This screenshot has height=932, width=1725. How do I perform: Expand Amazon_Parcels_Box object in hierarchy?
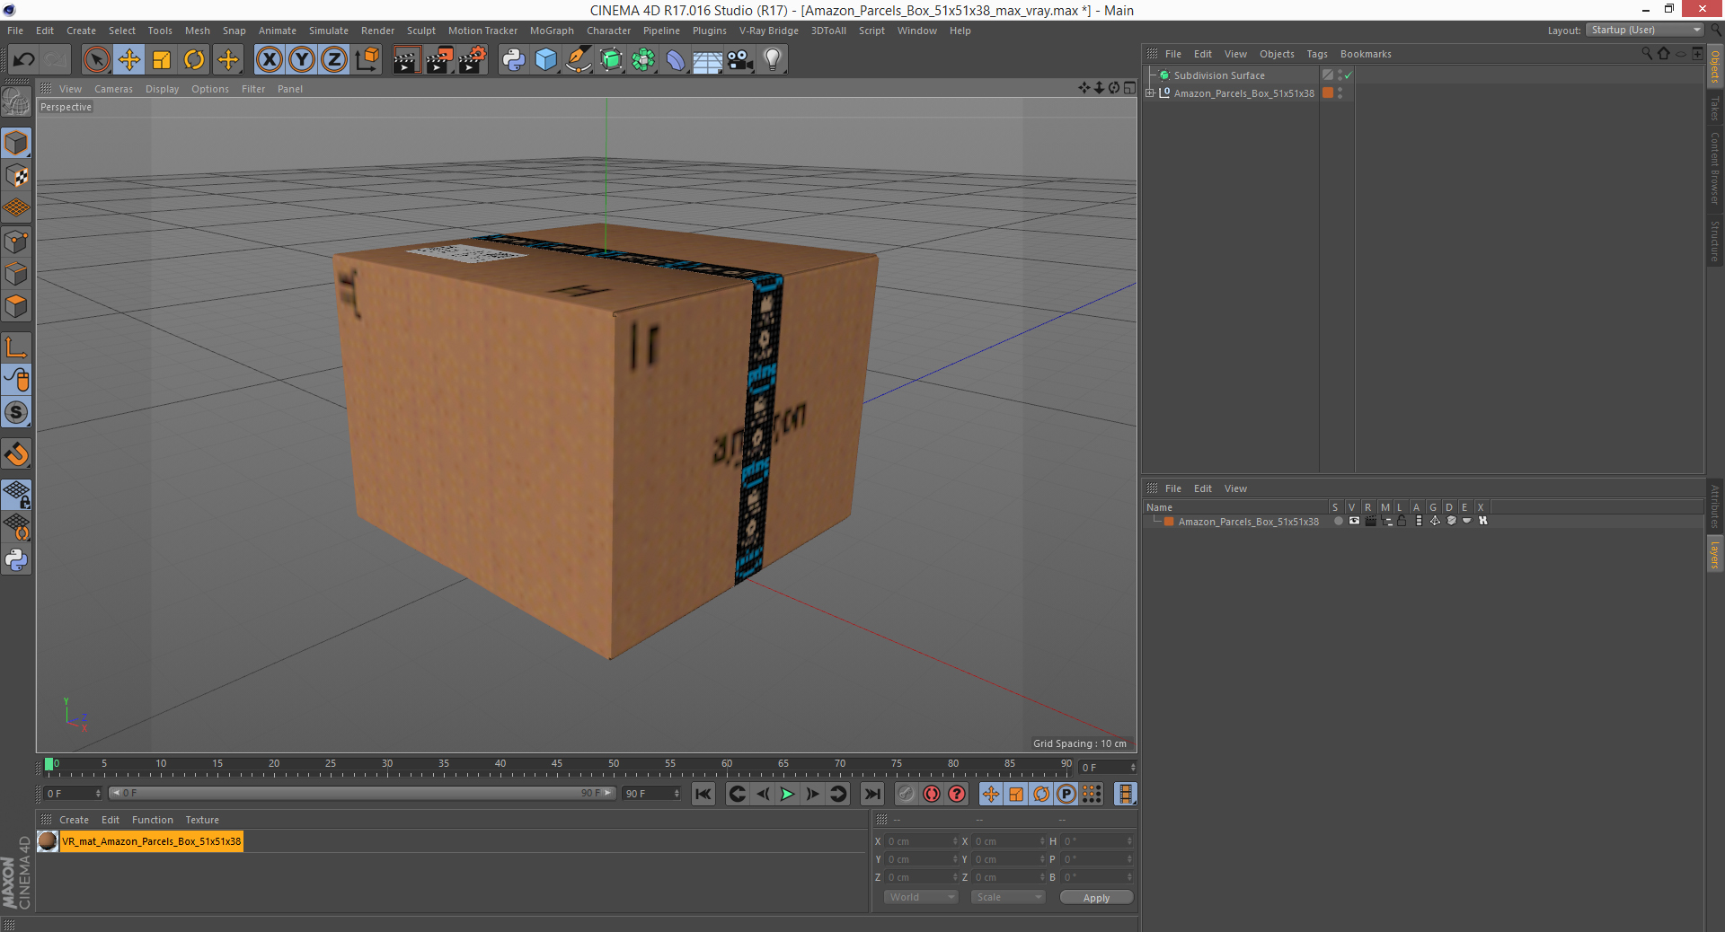[1150, 92]
